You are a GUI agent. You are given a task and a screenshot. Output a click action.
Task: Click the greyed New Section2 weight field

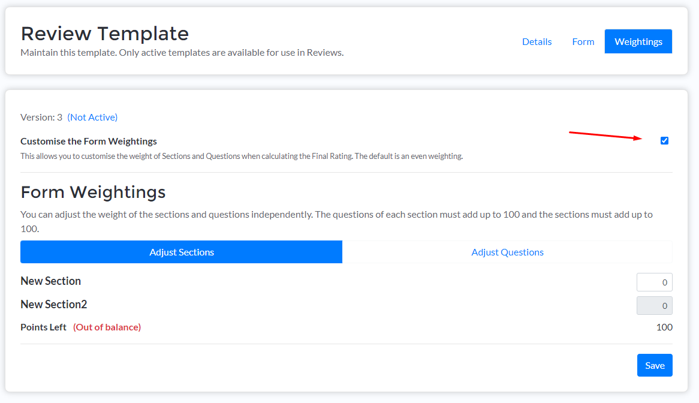coord(654,305)
